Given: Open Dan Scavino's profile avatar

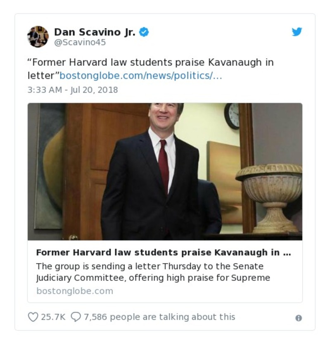Looking at the screenshot, I should point(38,36).
